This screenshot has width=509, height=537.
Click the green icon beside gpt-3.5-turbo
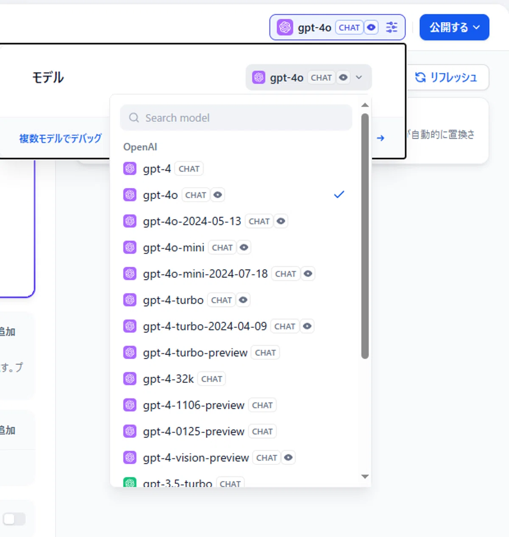[130, 483]
